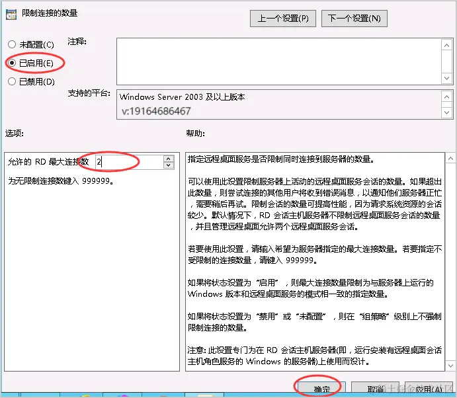Go to next setting 下一个设置(N)
This screenshot has height=398, width=457.
(354, 19)
